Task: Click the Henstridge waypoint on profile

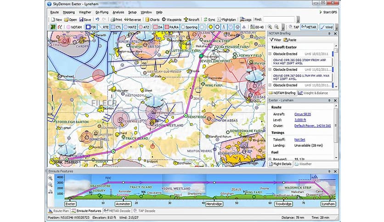Action: point(214,203)
